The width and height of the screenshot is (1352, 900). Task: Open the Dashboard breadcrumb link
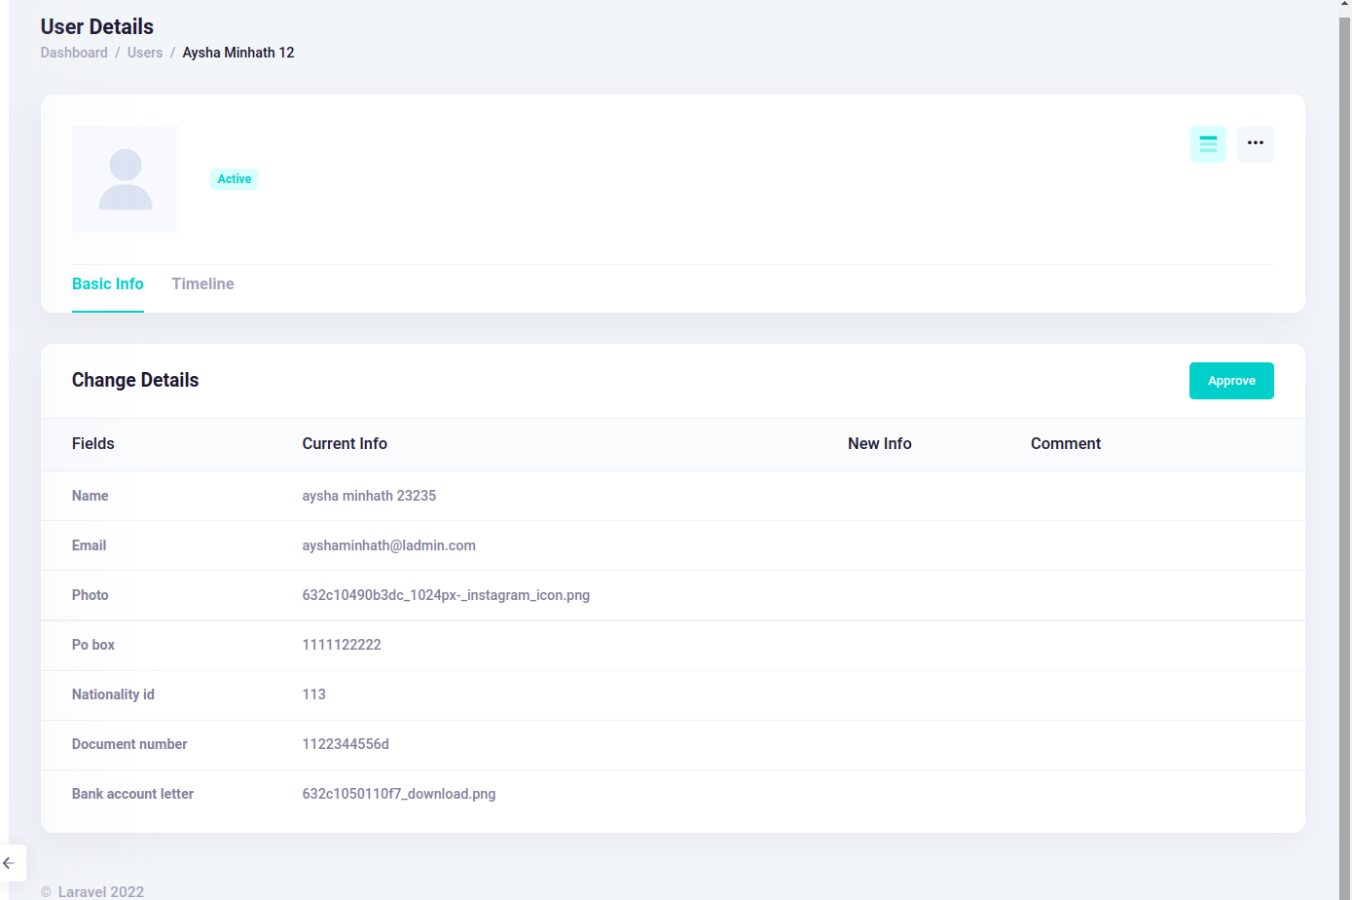coord(74,53)
